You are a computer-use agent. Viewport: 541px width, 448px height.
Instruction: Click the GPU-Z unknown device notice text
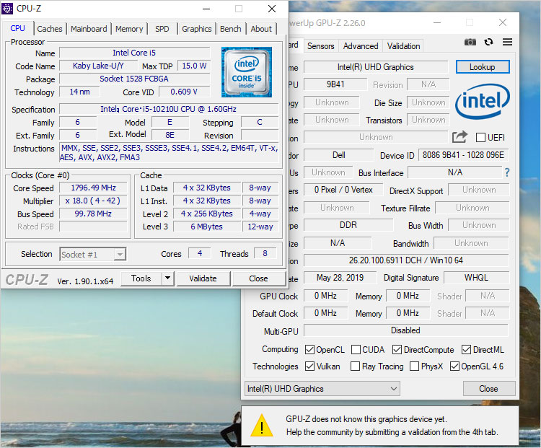coord(392,426)
